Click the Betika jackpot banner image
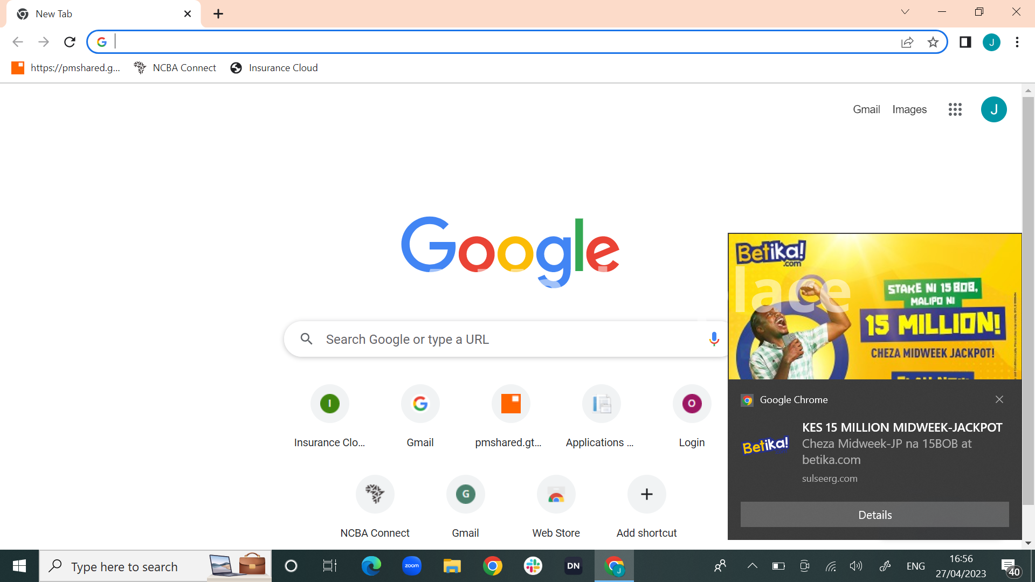This screenshot has height=582, width=1035. [x=874, y=307]
